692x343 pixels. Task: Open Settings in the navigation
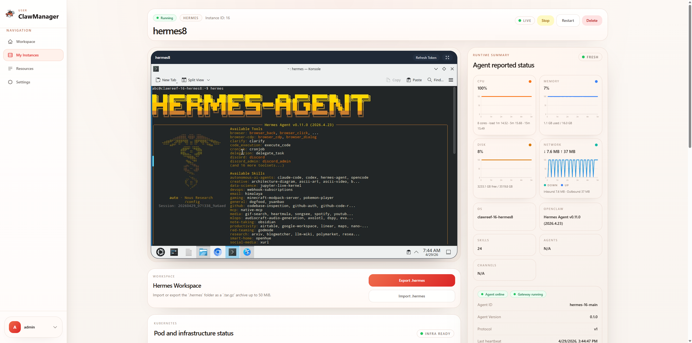click(x=34, y=82)
